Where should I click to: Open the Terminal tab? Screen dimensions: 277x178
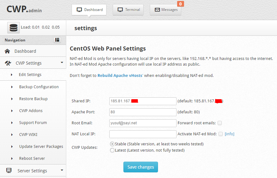click(x=128, y=10)
